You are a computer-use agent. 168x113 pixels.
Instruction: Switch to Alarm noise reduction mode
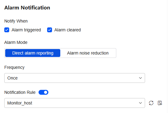coord(88,53)
